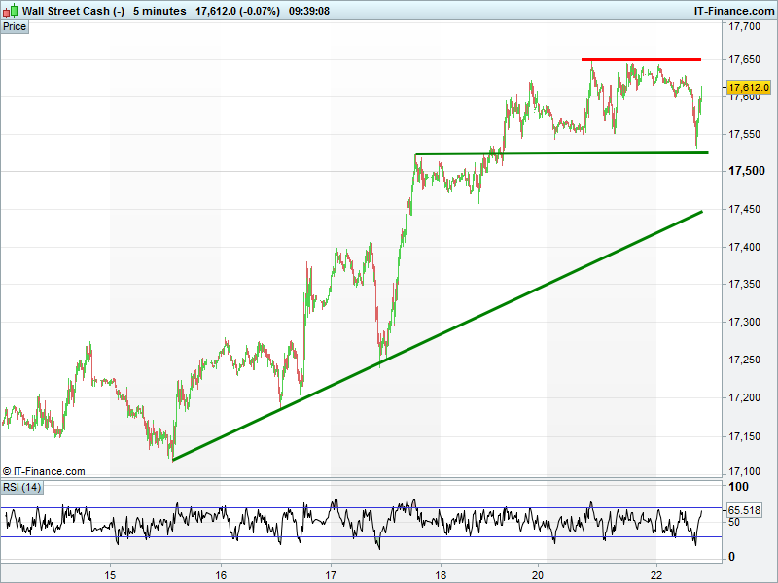Viewport: 778px width, 583px height.
Task: Click the RSI scale 50 label
Action: pos(734,522)
